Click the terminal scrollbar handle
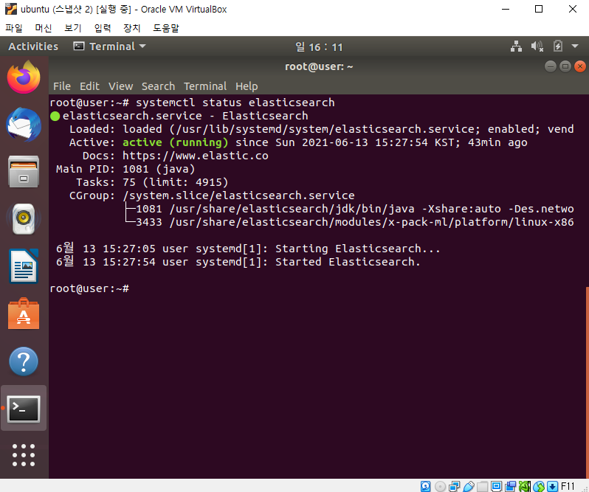 [x=587, y=383]
